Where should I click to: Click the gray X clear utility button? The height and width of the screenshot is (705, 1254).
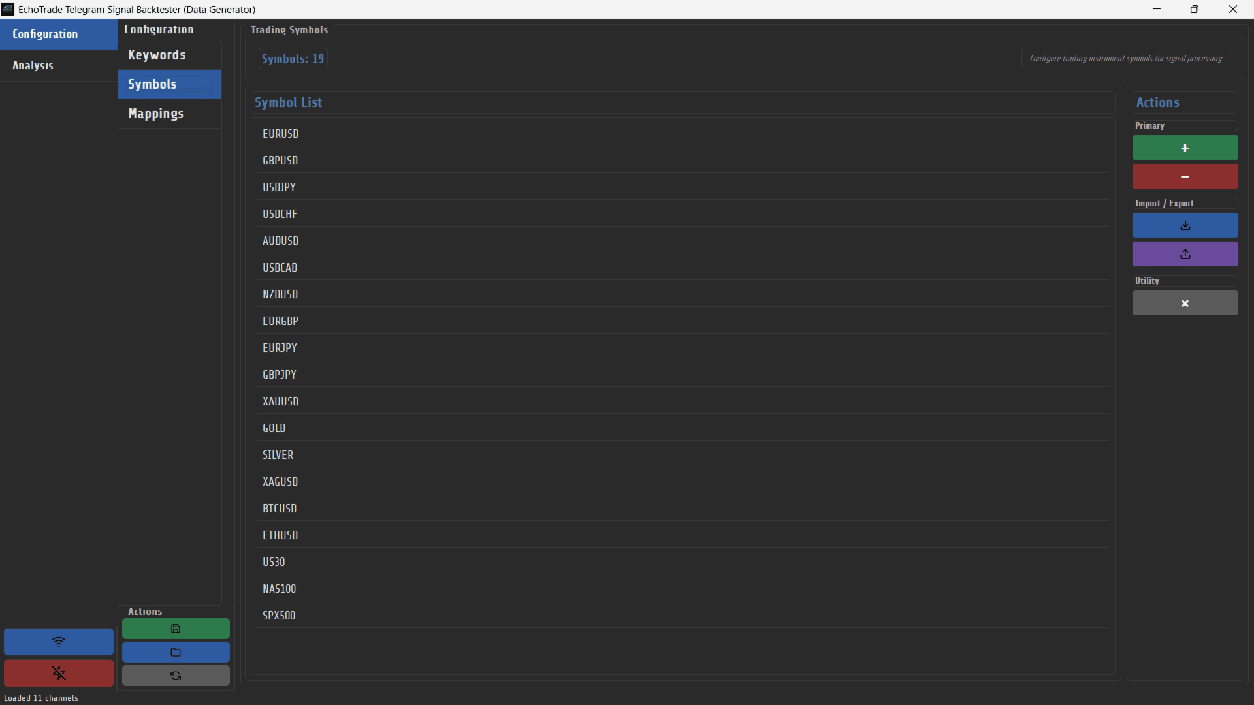pos(1185,304)
